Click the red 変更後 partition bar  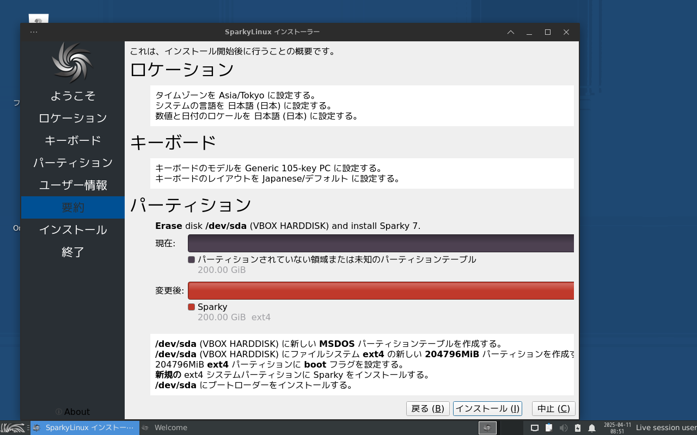tap(381, 290)
